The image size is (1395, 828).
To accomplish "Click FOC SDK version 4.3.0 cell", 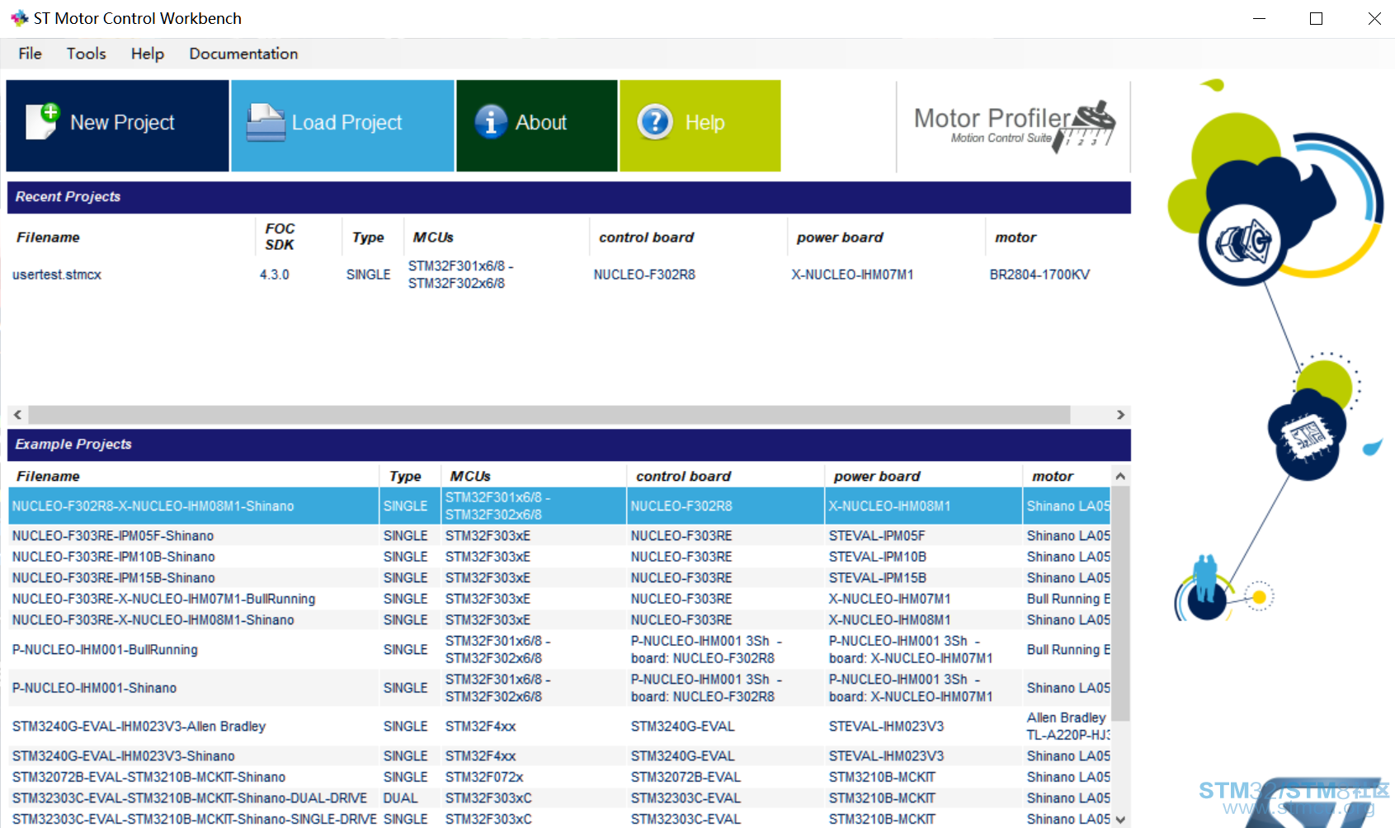I will pos(275,275).
